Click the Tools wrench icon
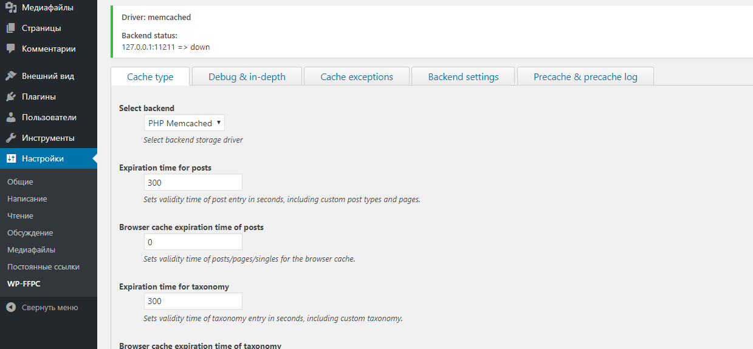Screen dimensions: 753x349 [x=11, y=138]
